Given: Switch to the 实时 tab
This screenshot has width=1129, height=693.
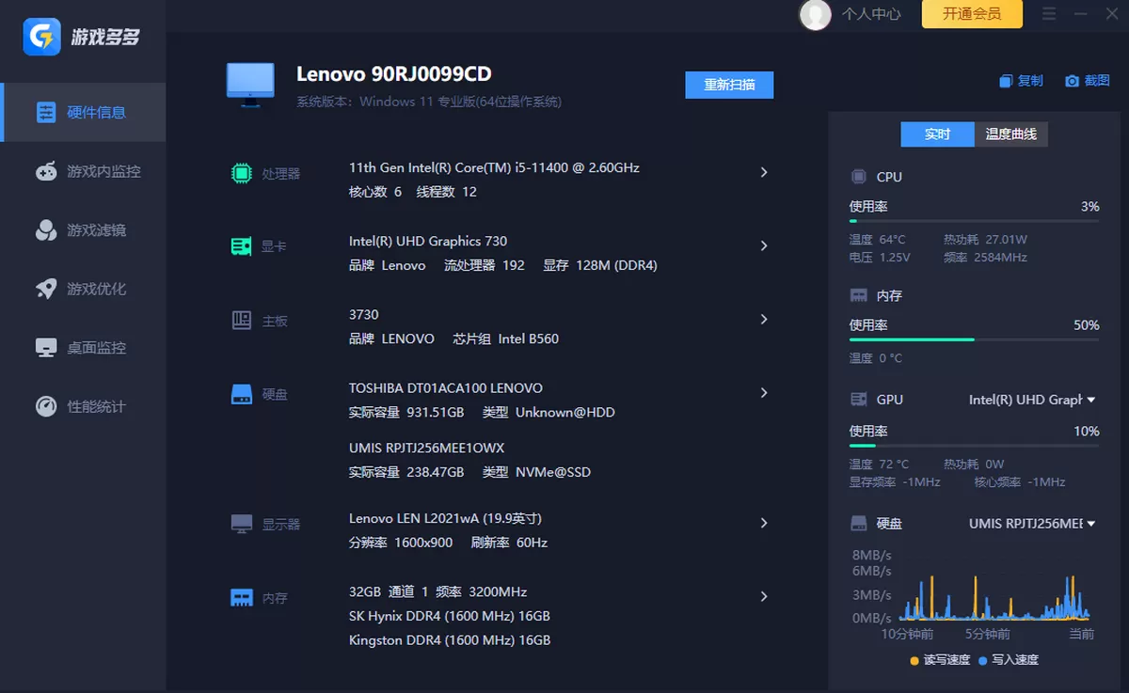Looking at the screenshot, I should [x=937, y=134].
